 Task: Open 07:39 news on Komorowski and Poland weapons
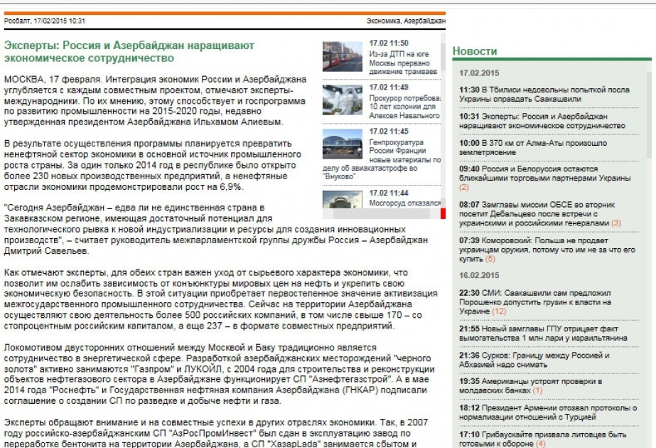547,250
